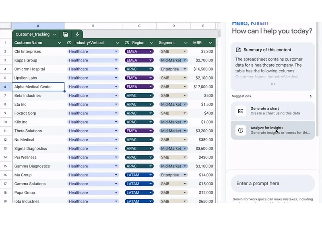Select the Eta Inc cell
Image resolution: width=322 pixels, height=225 pixels.
[38, 104]
